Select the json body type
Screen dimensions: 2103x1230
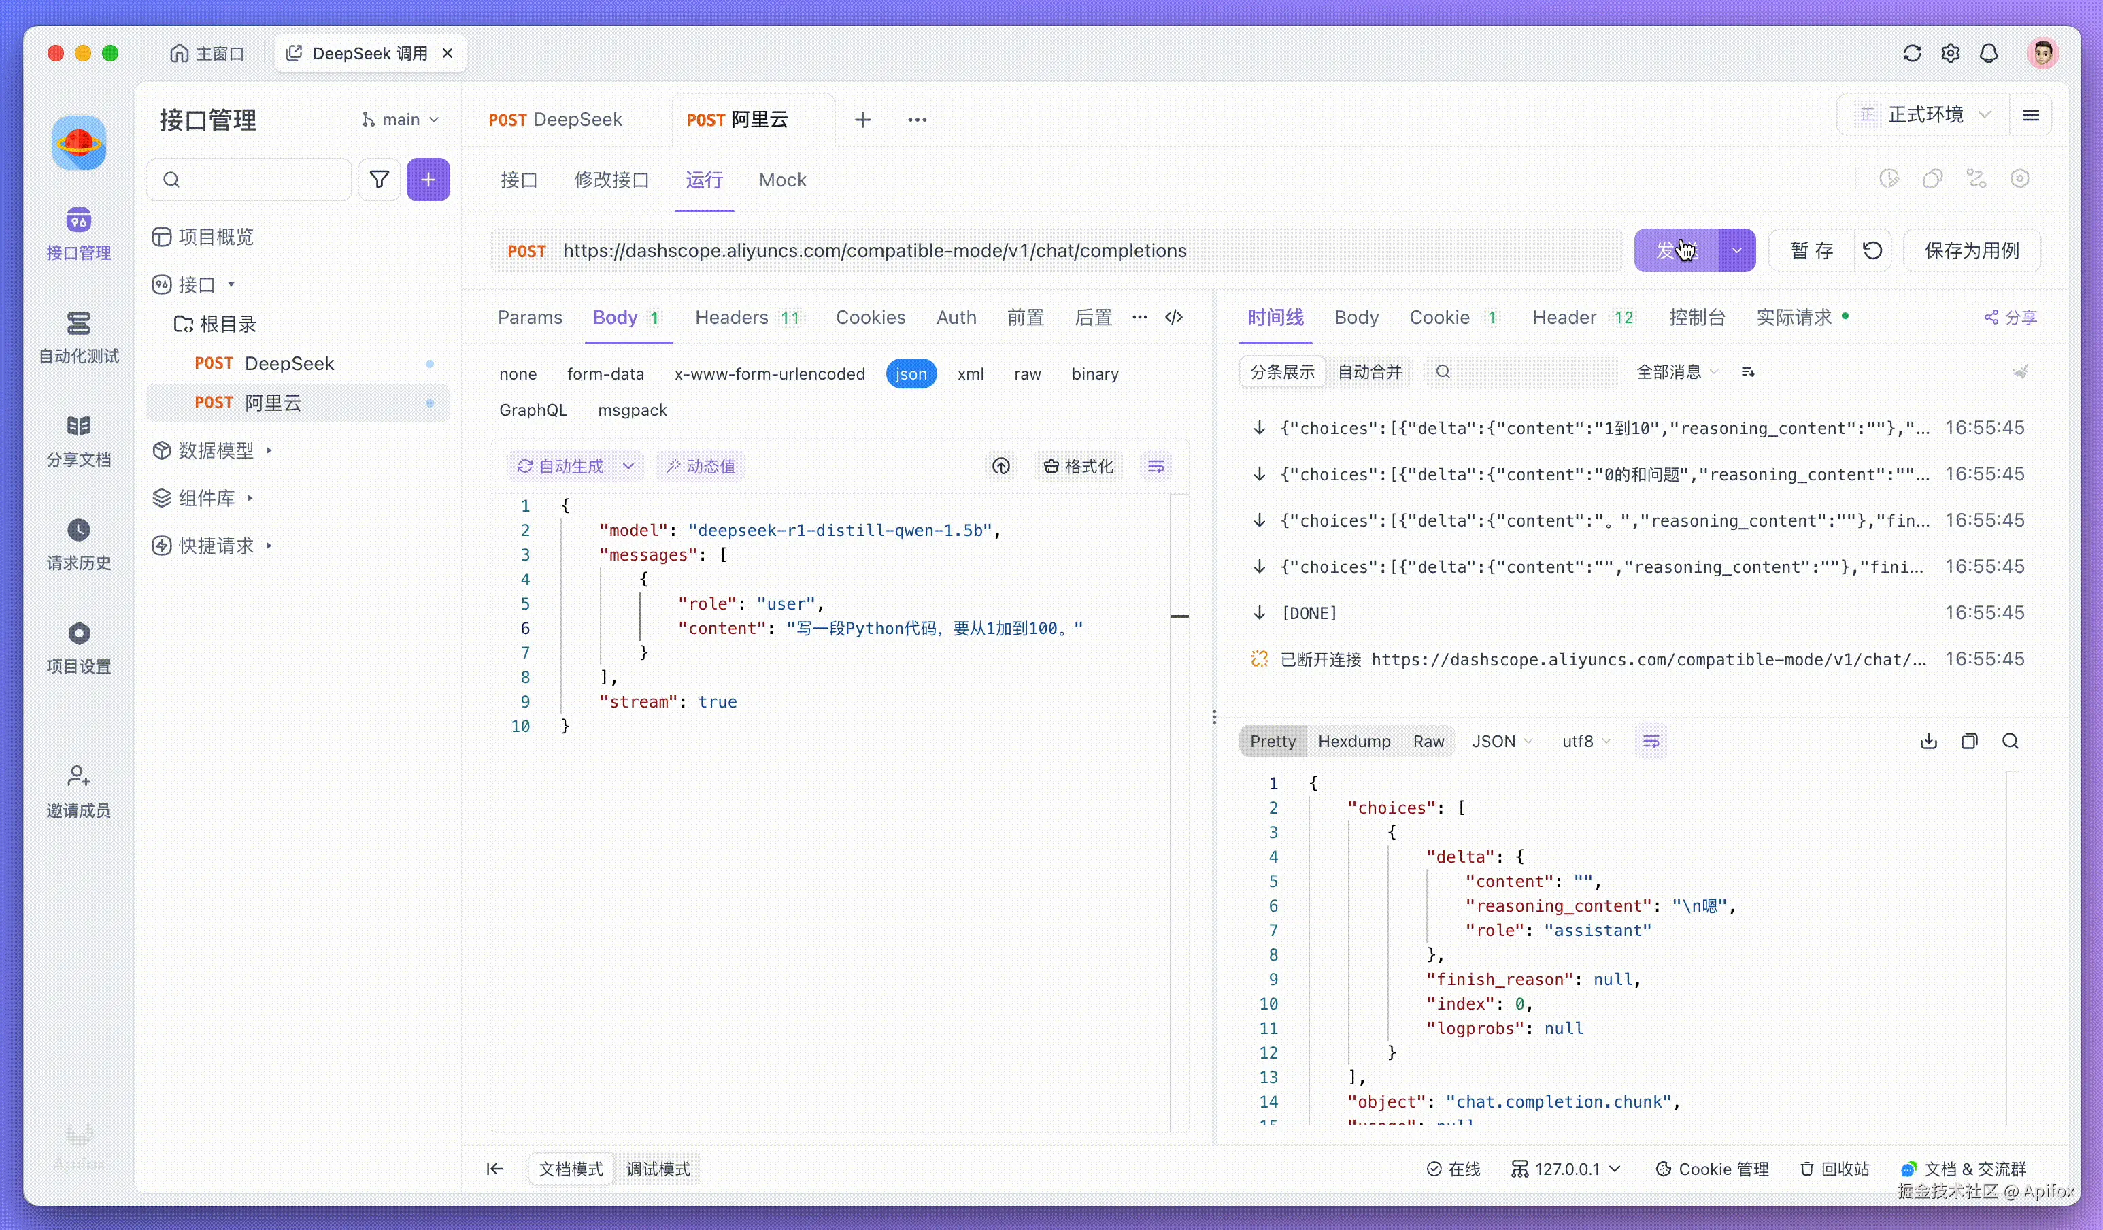911,374
